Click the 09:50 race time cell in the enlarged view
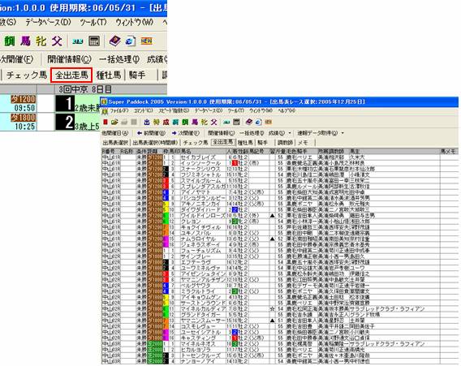461x366 pixels. (x=24, y=108)
